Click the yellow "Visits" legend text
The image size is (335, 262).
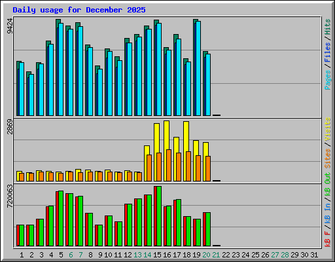click(x=328, y=130)
